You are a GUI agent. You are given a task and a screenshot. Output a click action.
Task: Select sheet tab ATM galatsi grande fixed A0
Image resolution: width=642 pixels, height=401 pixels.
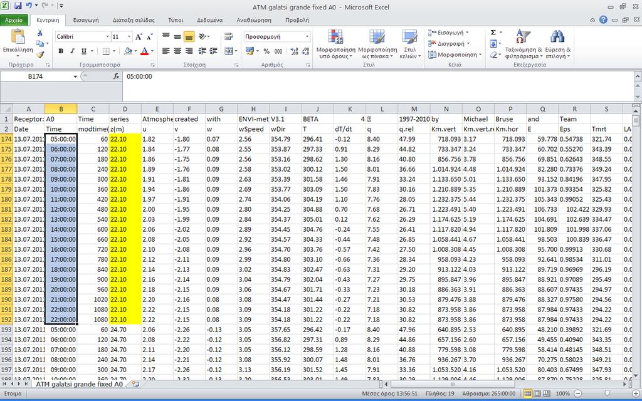(x=79, y=385)
